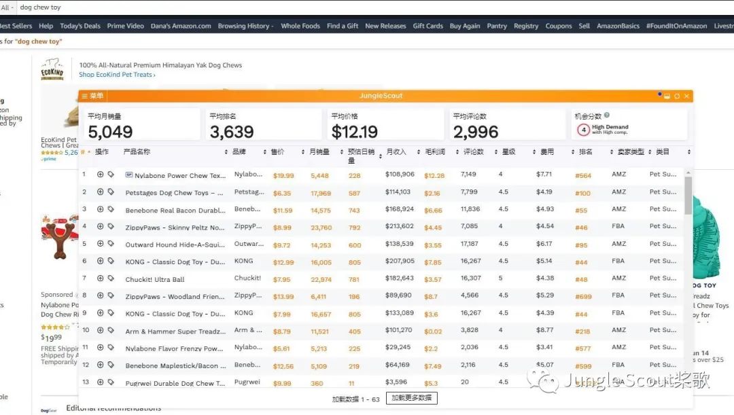The height and width of the screenshot is (415, 734).
Task: Click the 加载更多数据 button
Action: click(410, 399)
